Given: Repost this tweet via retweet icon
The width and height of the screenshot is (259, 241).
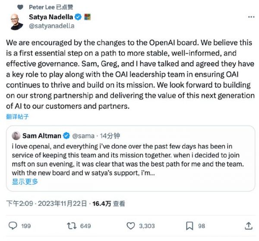Looking at the screenshot, I should point(72,225).
